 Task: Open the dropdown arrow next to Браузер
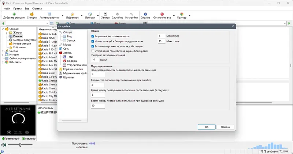[x=189, y=16]
